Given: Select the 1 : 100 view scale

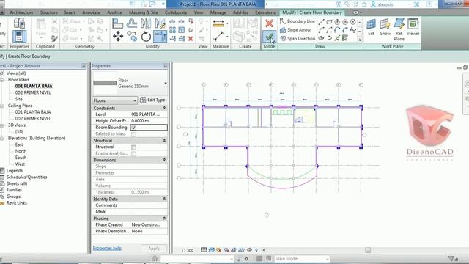Looking at the screenshot, I should pyautogui.click(x=188, y=250).
